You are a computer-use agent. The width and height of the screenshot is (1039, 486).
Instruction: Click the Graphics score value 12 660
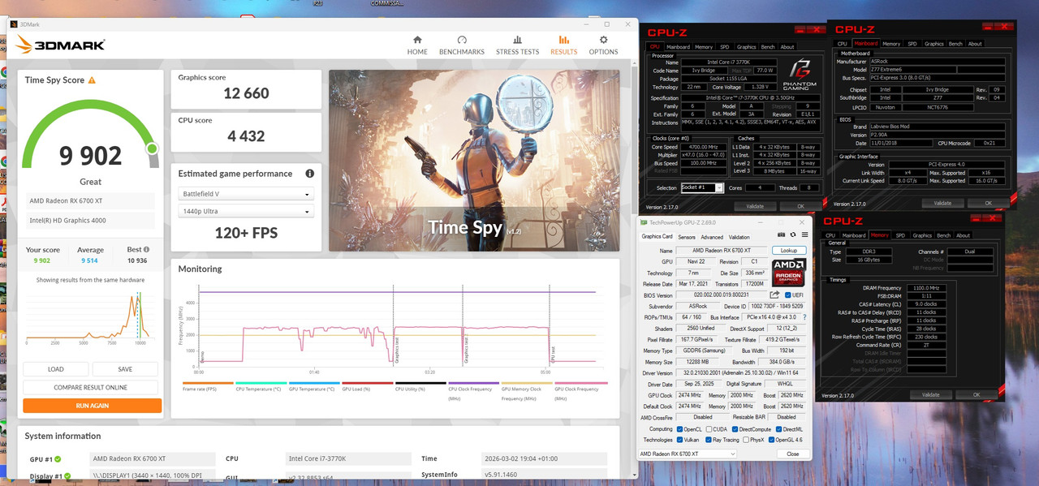tap(246, 93)
